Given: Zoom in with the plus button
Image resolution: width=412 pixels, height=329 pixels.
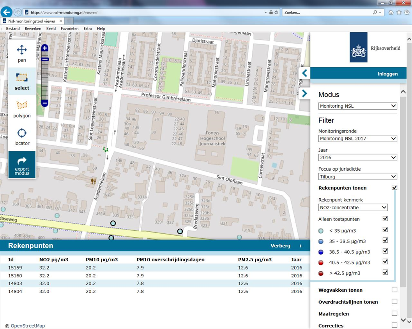Looking at the screenshot, I should (x=45, y=48).
